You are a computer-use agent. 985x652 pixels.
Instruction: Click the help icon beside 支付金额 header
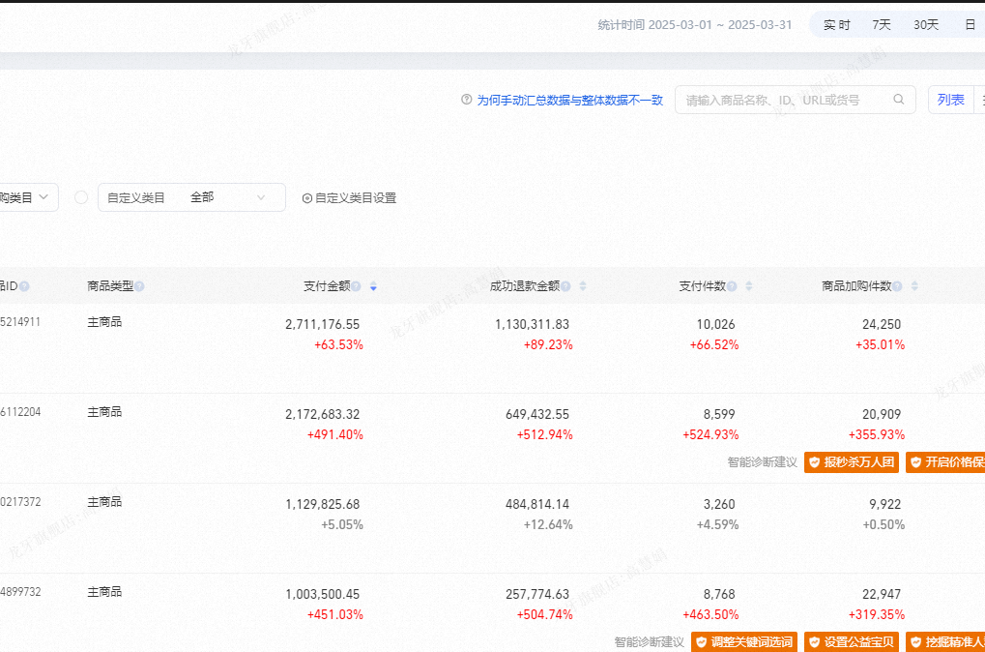[x=357, y=286]
